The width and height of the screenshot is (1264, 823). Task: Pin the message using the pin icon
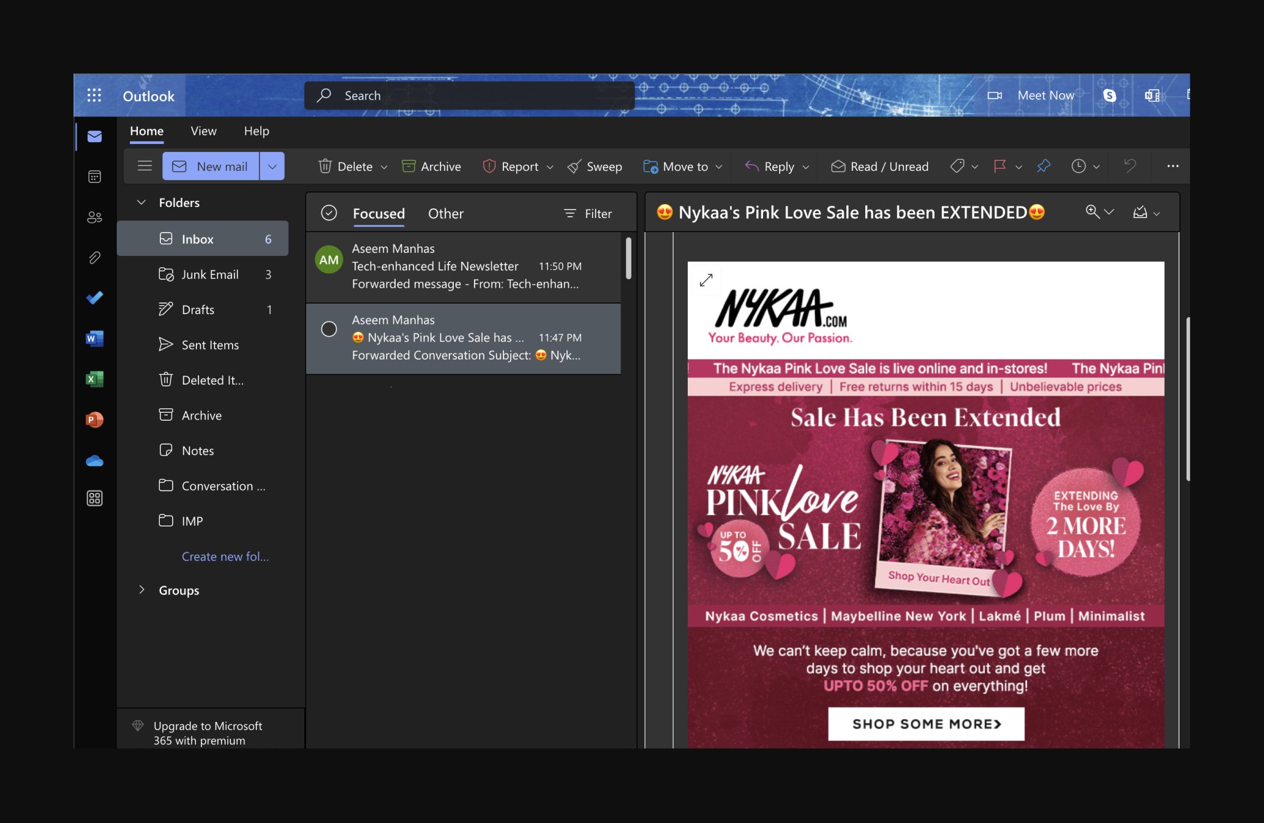tap(1044, 166)
